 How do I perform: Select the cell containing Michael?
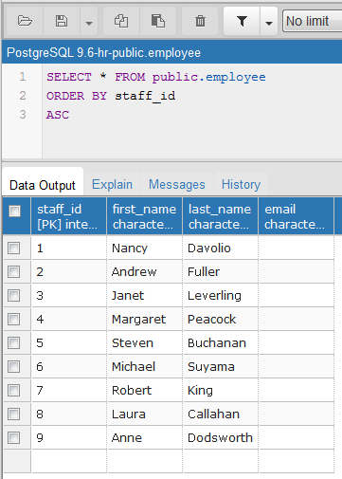point(144,366)
